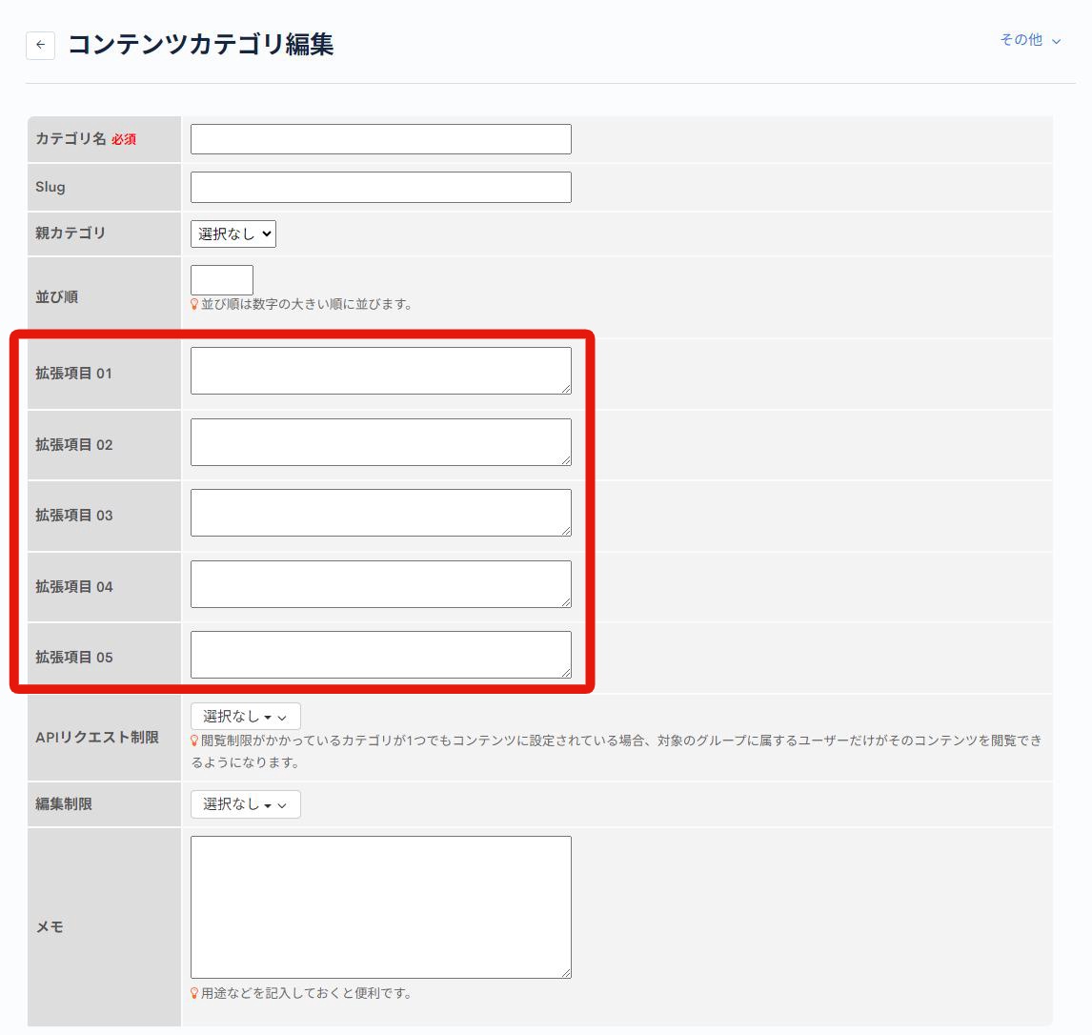Click the 並び順 number box
This screenshot has width=1092, height=1035.
click(x=221, y=279)
